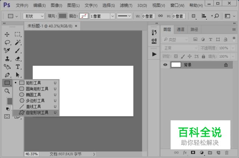Open the 形状 tool mode dropdown
The image size is (239, 158).
pos(34,16)
